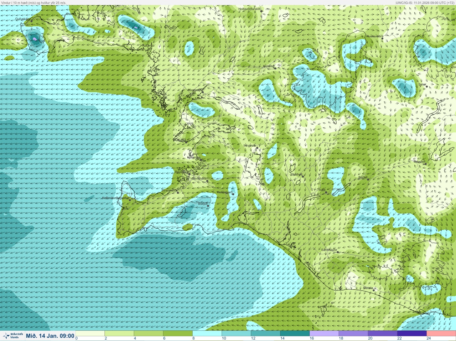456x341 pixels.
Task: Click the Steinar station label
Action: coord(368,288)
